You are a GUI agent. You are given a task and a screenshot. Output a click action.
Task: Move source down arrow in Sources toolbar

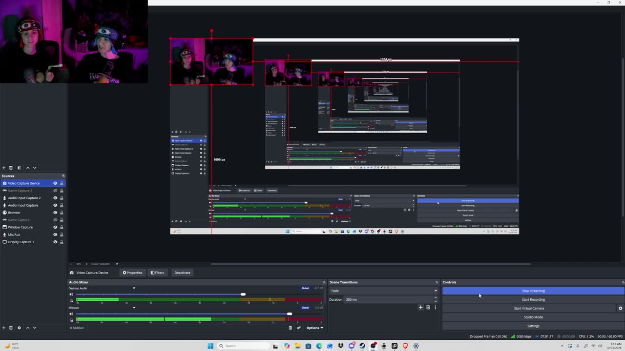35,328
